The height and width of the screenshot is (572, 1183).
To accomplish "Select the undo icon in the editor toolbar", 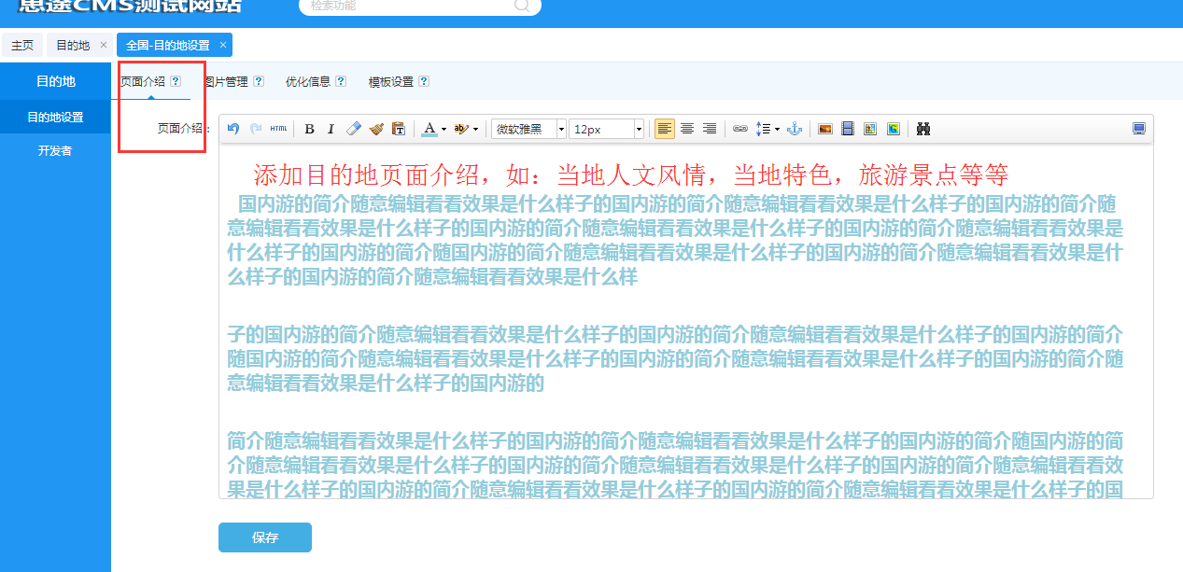I will click(232, 128).
